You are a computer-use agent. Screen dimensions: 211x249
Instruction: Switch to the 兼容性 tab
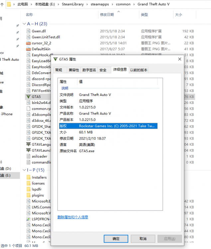click(74, 70)
